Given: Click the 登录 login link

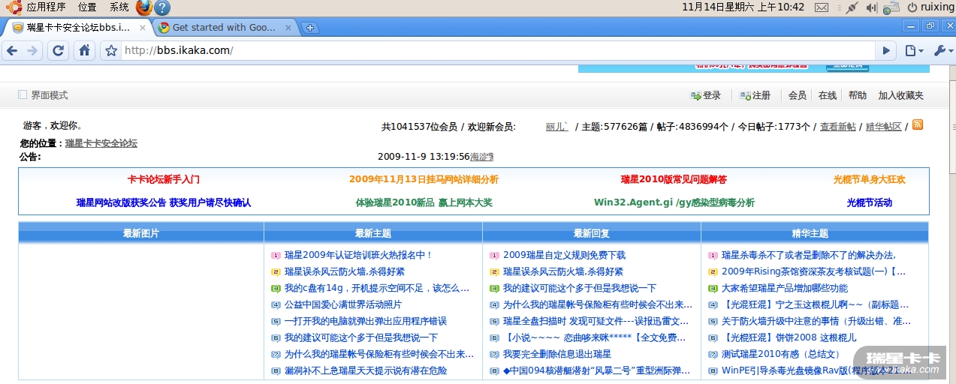Looking at the screenshot, I should [705, 95].
